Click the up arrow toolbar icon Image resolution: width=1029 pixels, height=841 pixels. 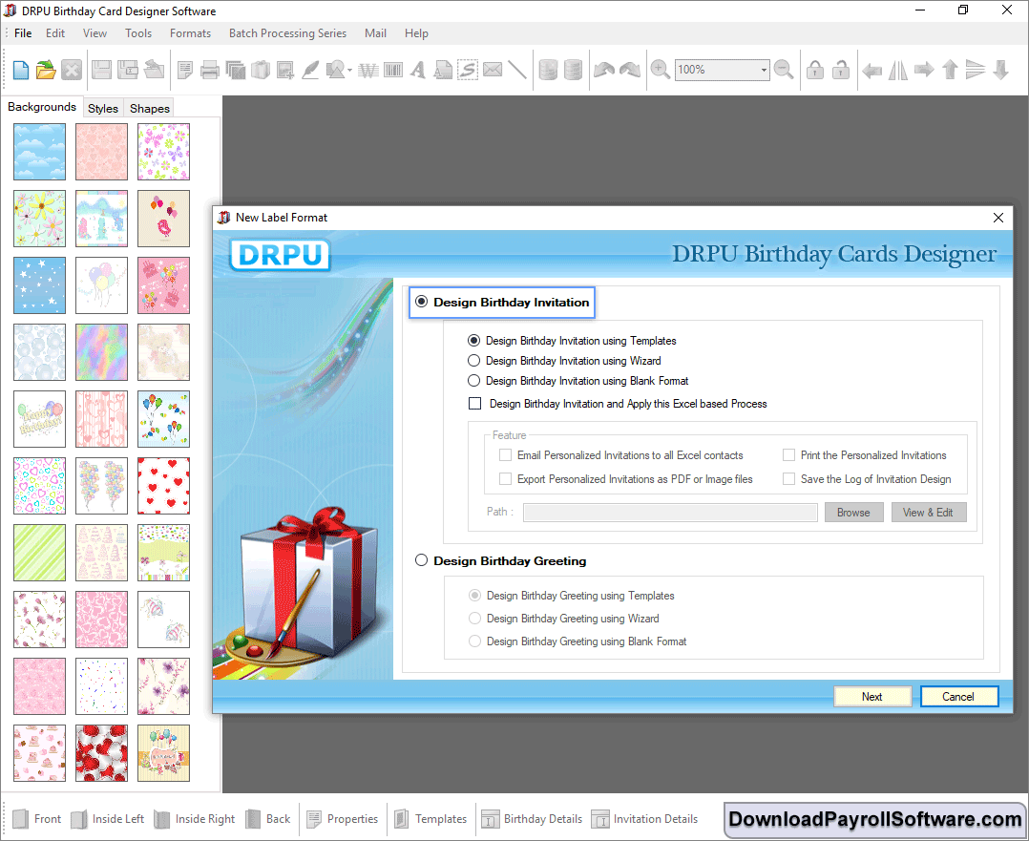coord(950,70)
